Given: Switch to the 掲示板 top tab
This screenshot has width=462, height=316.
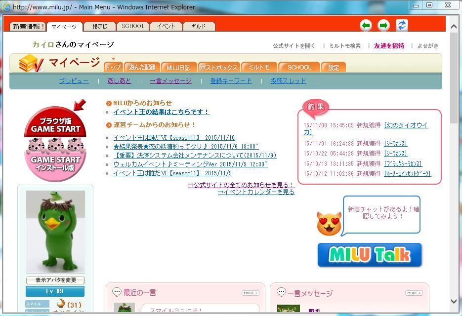Looking at the screenshot, I should (x=99, y=27).
